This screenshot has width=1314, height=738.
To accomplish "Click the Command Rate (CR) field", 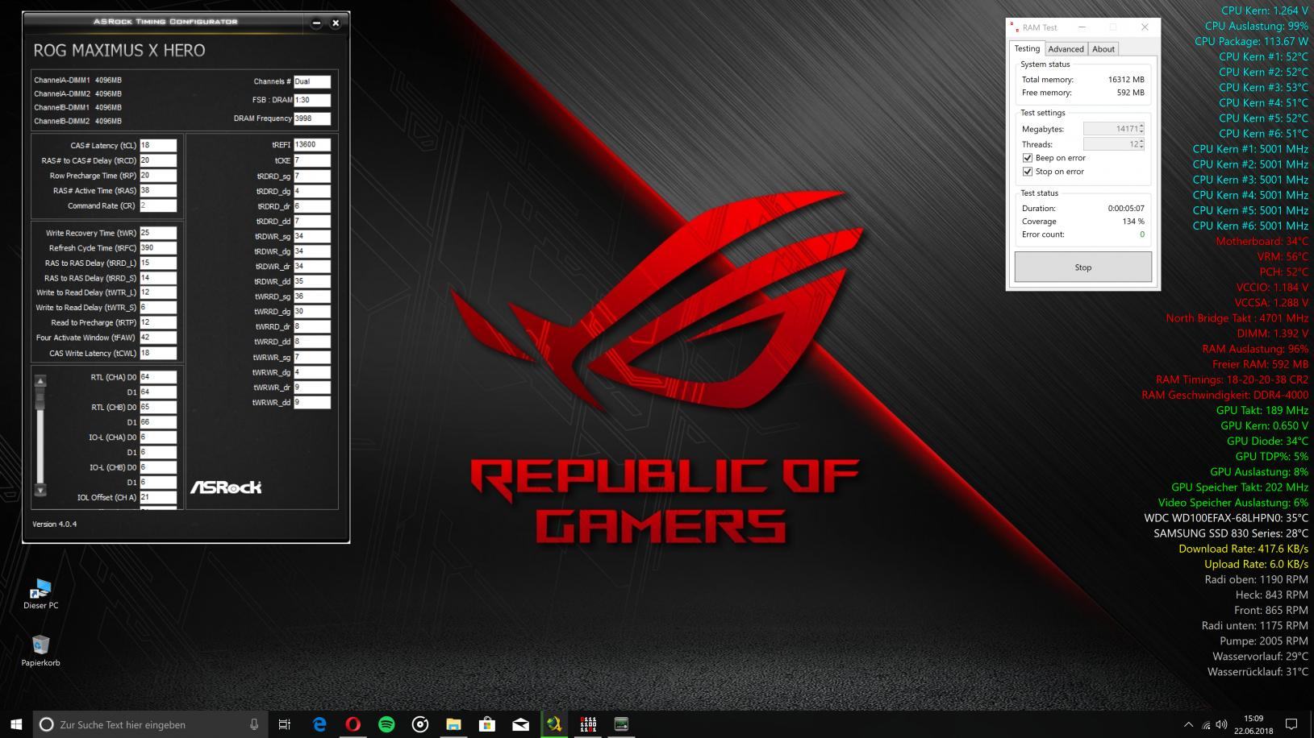I will [x=158, y=205].
